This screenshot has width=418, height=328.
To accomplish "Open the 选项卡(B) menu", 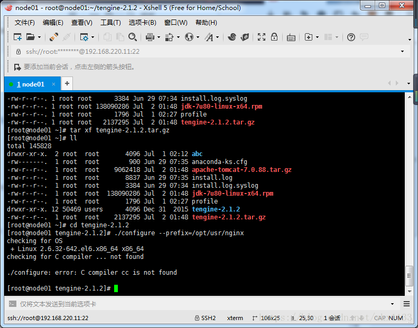I will tap(142, 23).
